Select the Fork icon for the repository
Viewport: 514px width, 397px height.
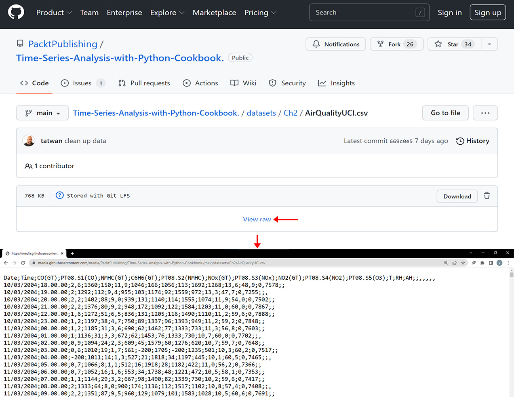point(381,44)
